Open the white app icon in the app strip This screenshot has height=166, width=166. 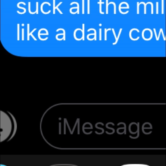coord(135,165)
